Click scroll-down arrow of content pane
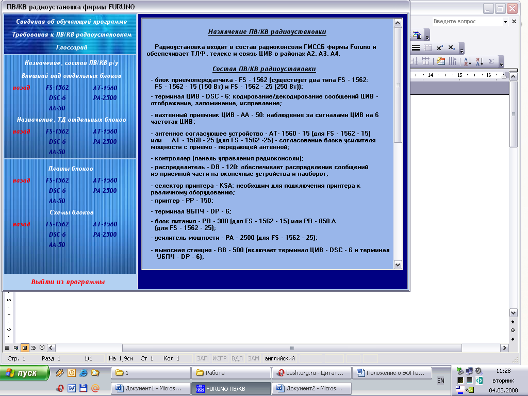The width and height of the screenshot is (528, 396). pyautogui.click(x=398, y=265)
